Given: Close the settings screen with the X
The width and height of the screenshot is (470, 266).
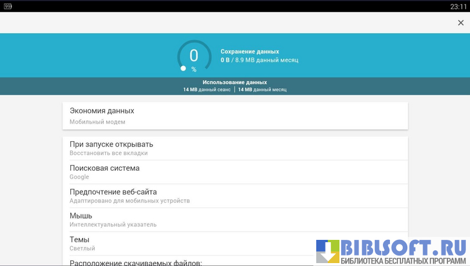Looking at the screenshot, I should pos(461,23).
